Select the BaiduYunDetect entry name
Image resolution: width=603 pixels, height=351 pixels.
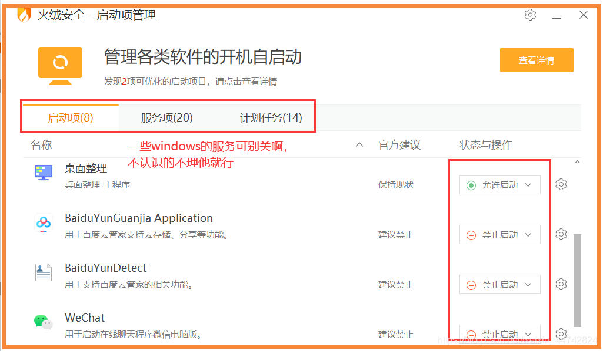tap(106, 268)
